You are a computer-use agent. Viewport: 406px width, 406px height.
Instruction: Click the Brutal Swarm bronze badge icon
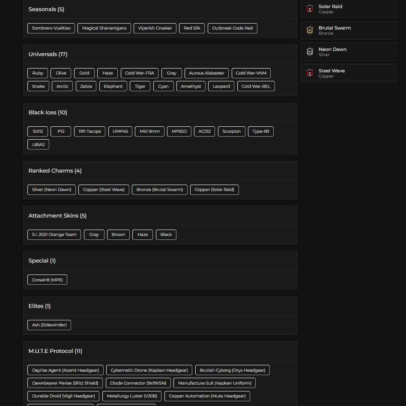click(310, 30)
